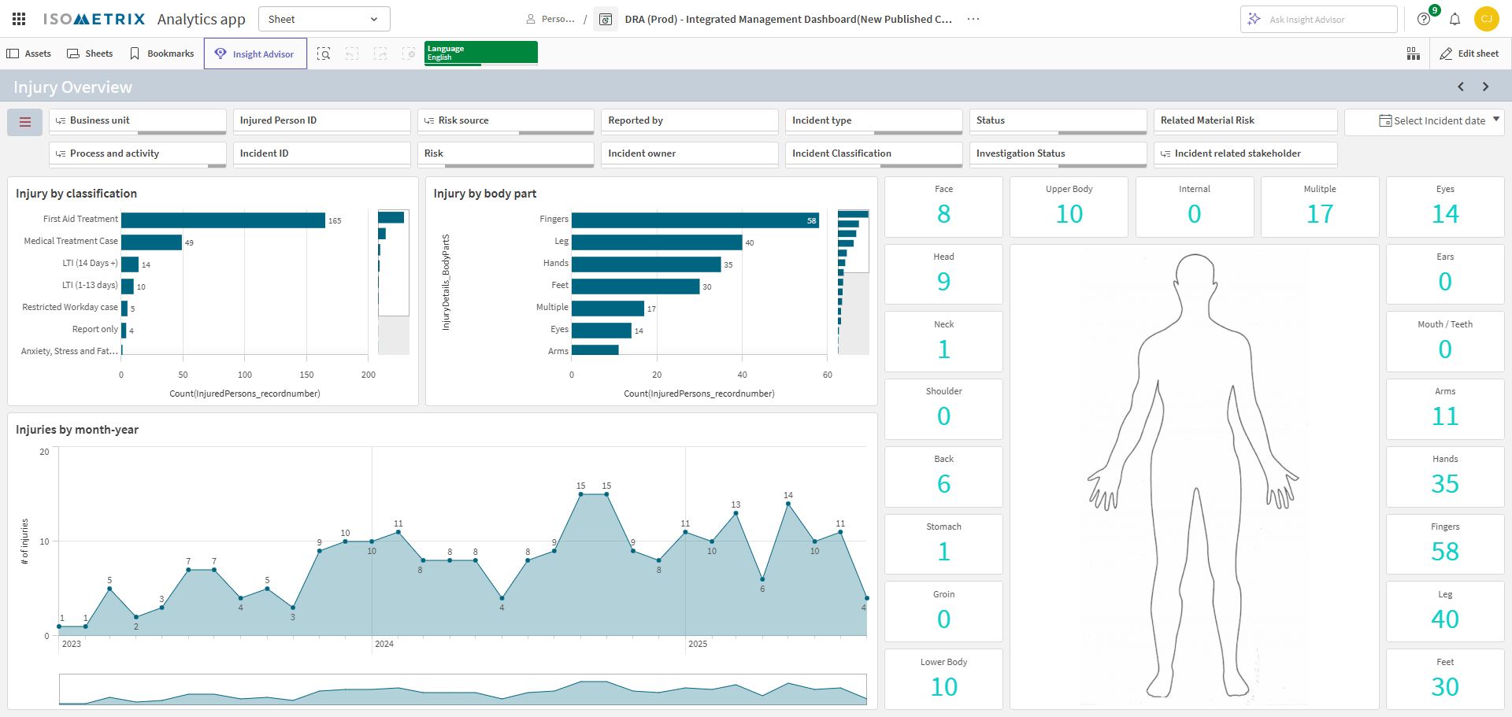This screenshot has height=717, width=1512.
Task: Open the Assets tab
Action: [x=29, y=54]
